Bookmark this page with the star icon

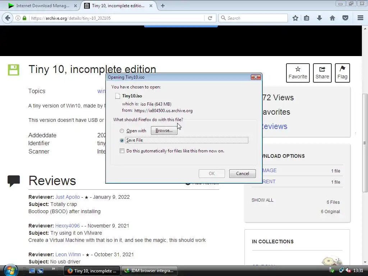pos(295,18)
